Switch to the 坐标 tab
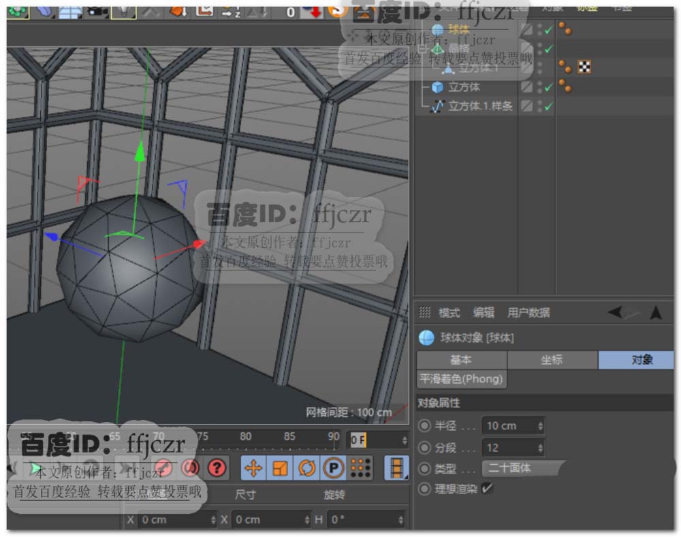The width and height of the screenshot is (681, 537). coord(552,360)
